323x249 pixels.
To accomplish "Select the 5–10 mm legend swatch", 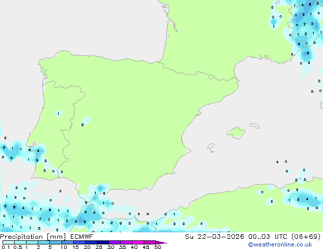I will [56, 242].
